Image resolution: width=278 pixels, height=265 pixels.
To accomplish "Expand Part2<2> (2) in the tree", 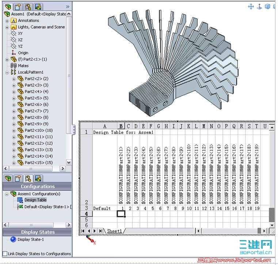I will click(14, 79).
